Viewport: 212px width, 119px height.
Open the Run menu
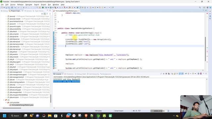pos(49,5)
